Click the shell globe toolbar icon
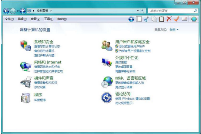This screenshot has height=134, width=201. click(x=194, y=19)
